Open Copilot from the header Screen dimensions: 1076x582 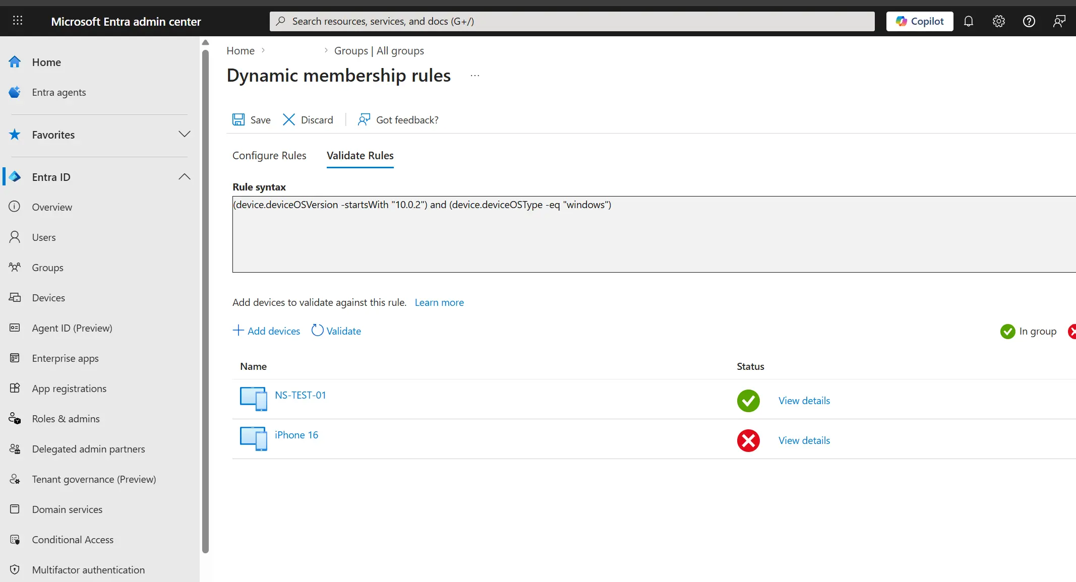click(920, 21)
